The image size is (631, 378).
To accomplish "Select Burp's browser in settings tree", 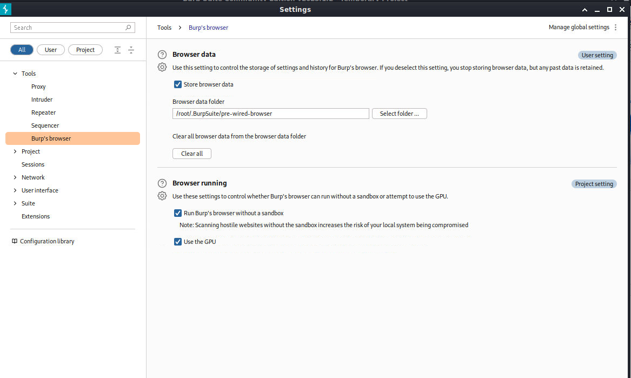I will 72,138.
